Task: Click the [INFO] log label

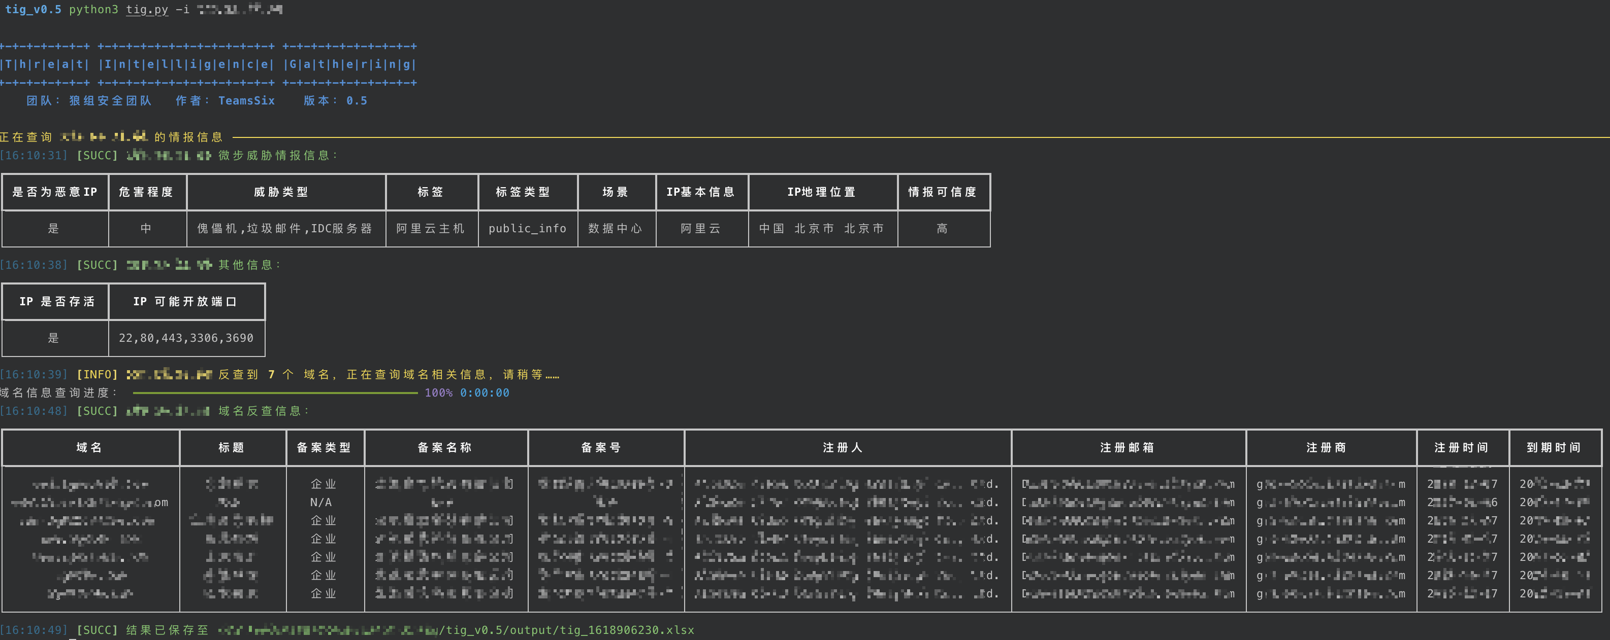Action: pos(97,374)
